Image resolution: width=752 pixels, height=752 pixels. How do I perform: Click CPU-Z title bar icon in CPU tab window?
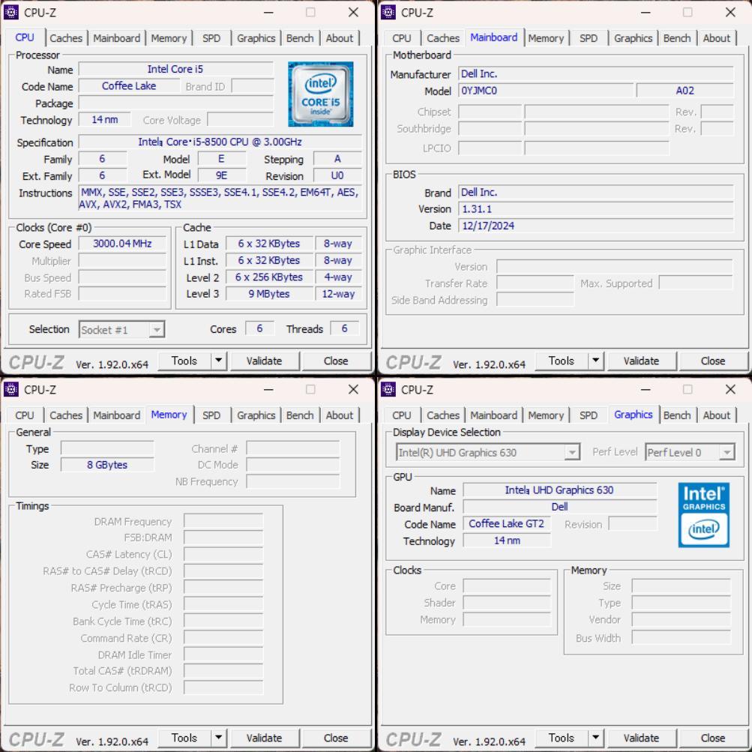12,12
